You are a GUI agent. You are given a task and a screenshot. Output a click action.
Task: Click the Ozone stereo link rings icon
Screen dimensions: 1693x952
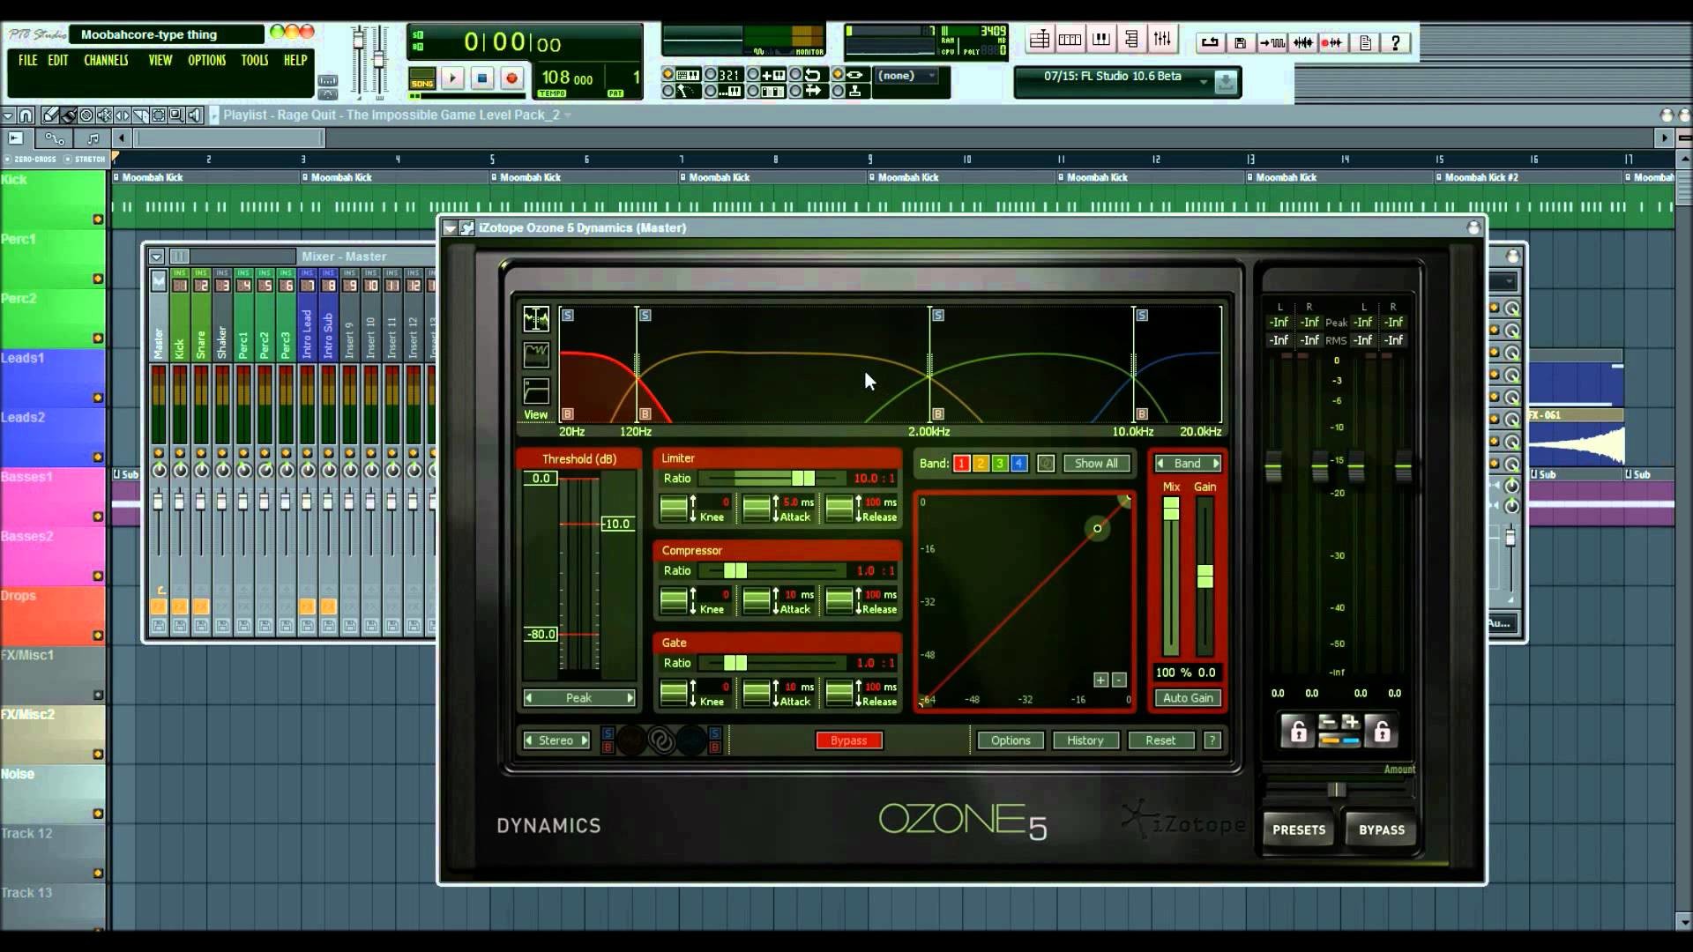[x=661, y=740]
